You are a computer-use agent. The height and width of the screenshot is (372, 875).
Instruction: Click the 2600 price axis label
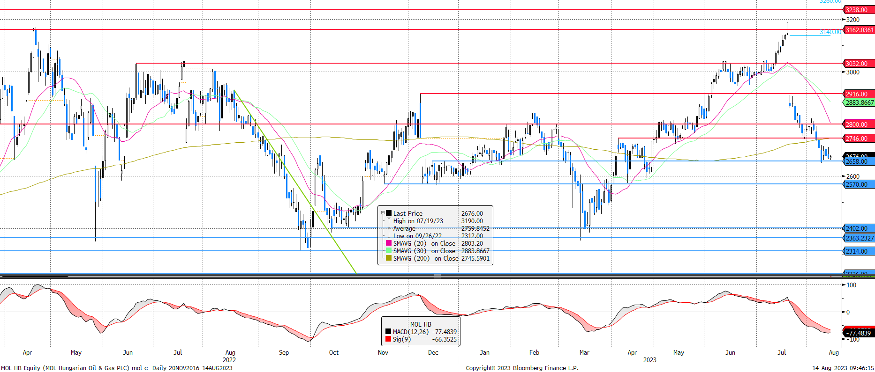point(853,176)
